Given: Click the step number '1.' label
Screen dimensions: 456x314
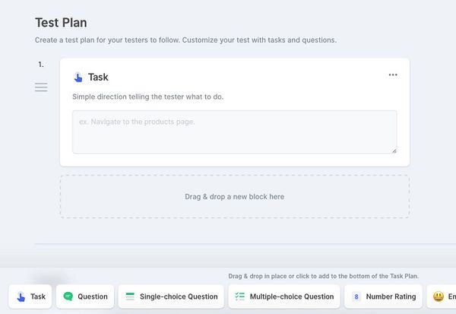Looking at the screenshot, I should (41, 65).
